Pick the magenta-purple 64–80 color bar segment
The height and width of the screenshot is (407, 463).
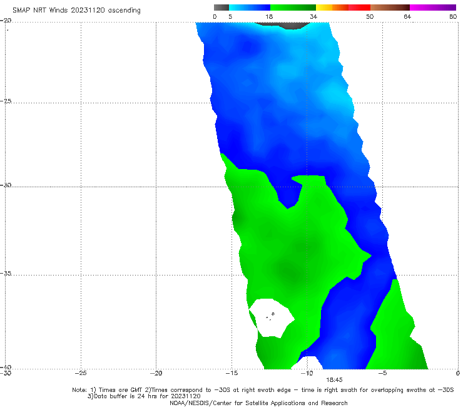(x=433, y=8)
